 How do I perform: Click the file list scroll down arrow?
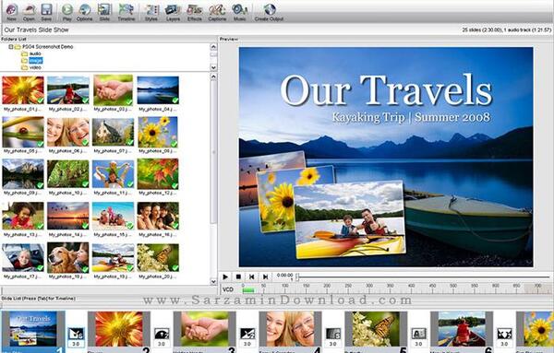[x=213, y=282]
